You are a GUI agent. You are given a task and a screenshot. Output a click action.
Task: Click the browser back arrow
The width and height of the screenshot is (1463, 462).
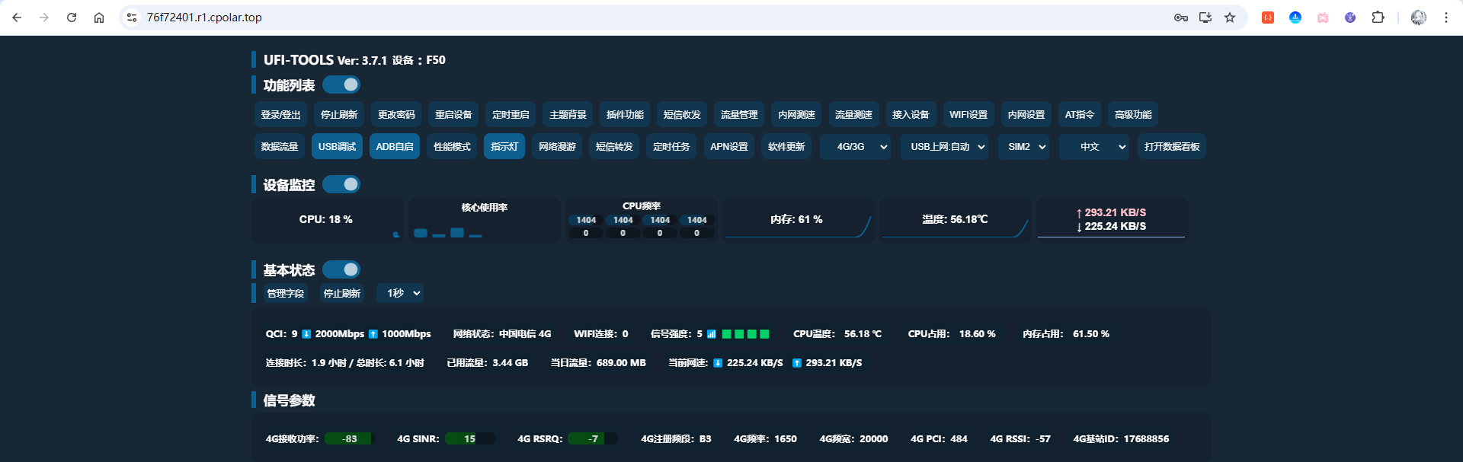(17, 18)
